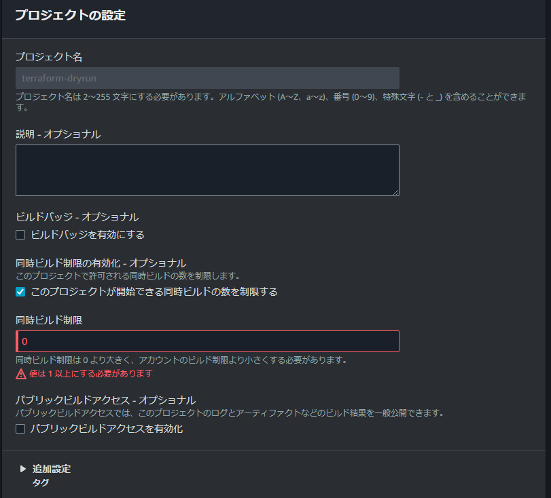This screenshot has width=551, height=498.
Task: Click the ビルドバッジを有効にする label text
Action: pos(88,235)
